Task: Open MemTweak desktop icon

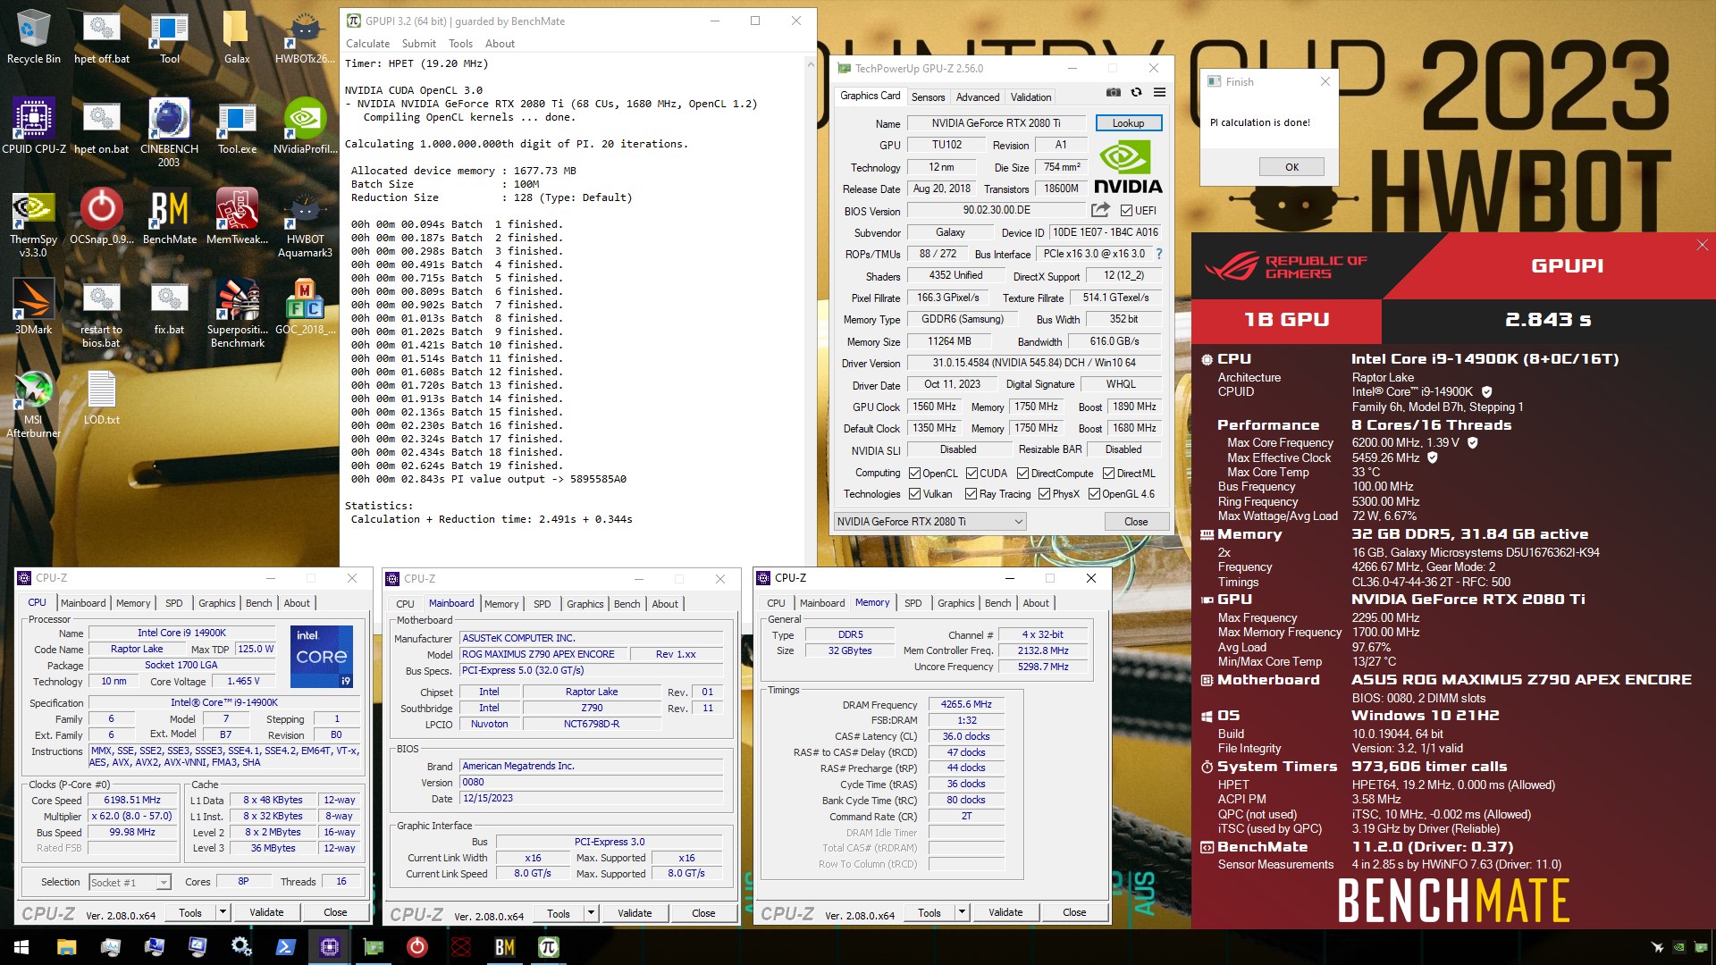Action: pos(237,217)
